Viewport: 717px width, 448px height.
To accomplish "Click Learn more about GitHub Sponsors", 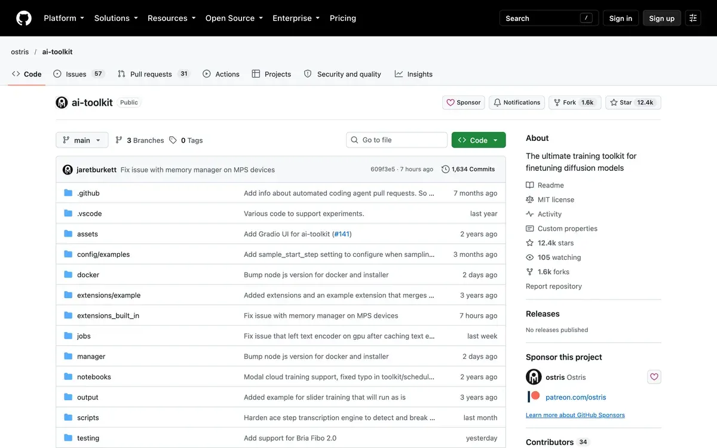I will pos(575,415).
